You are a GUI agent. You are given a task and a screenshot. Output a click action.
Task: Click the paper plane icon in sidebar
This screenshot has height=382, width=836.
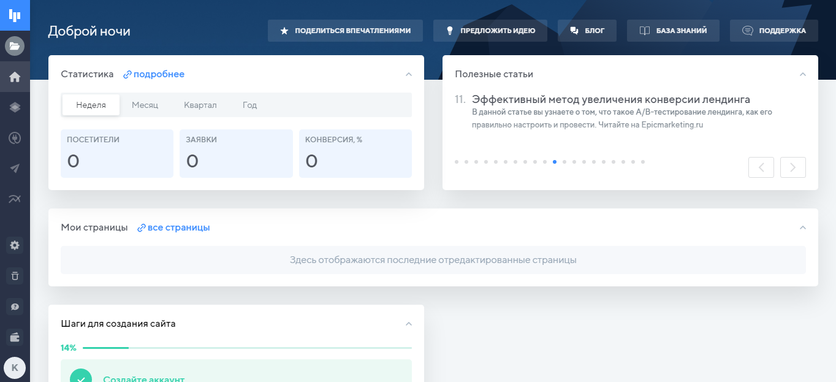[15, 169]
